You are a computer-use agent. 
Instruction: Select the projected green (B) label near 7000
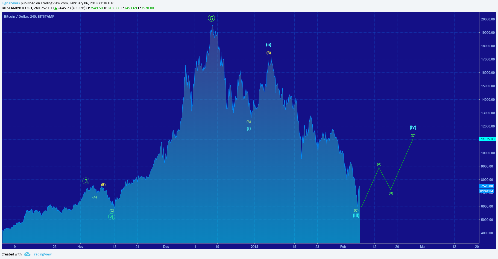[391, 193]
